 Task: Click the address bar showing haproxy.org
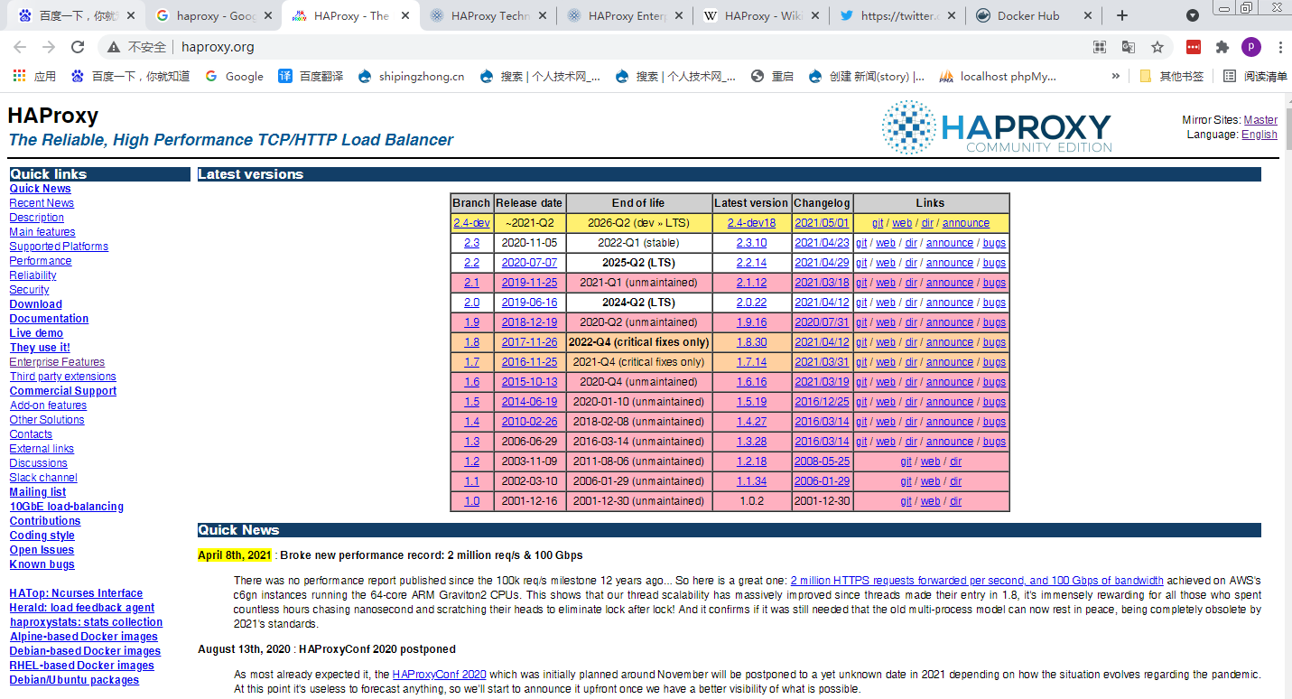pyautogui.click(x=632, y=47)
